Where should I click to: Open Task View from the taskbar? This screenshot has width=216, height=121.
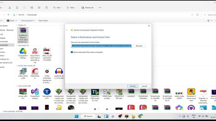click(99, 116)
